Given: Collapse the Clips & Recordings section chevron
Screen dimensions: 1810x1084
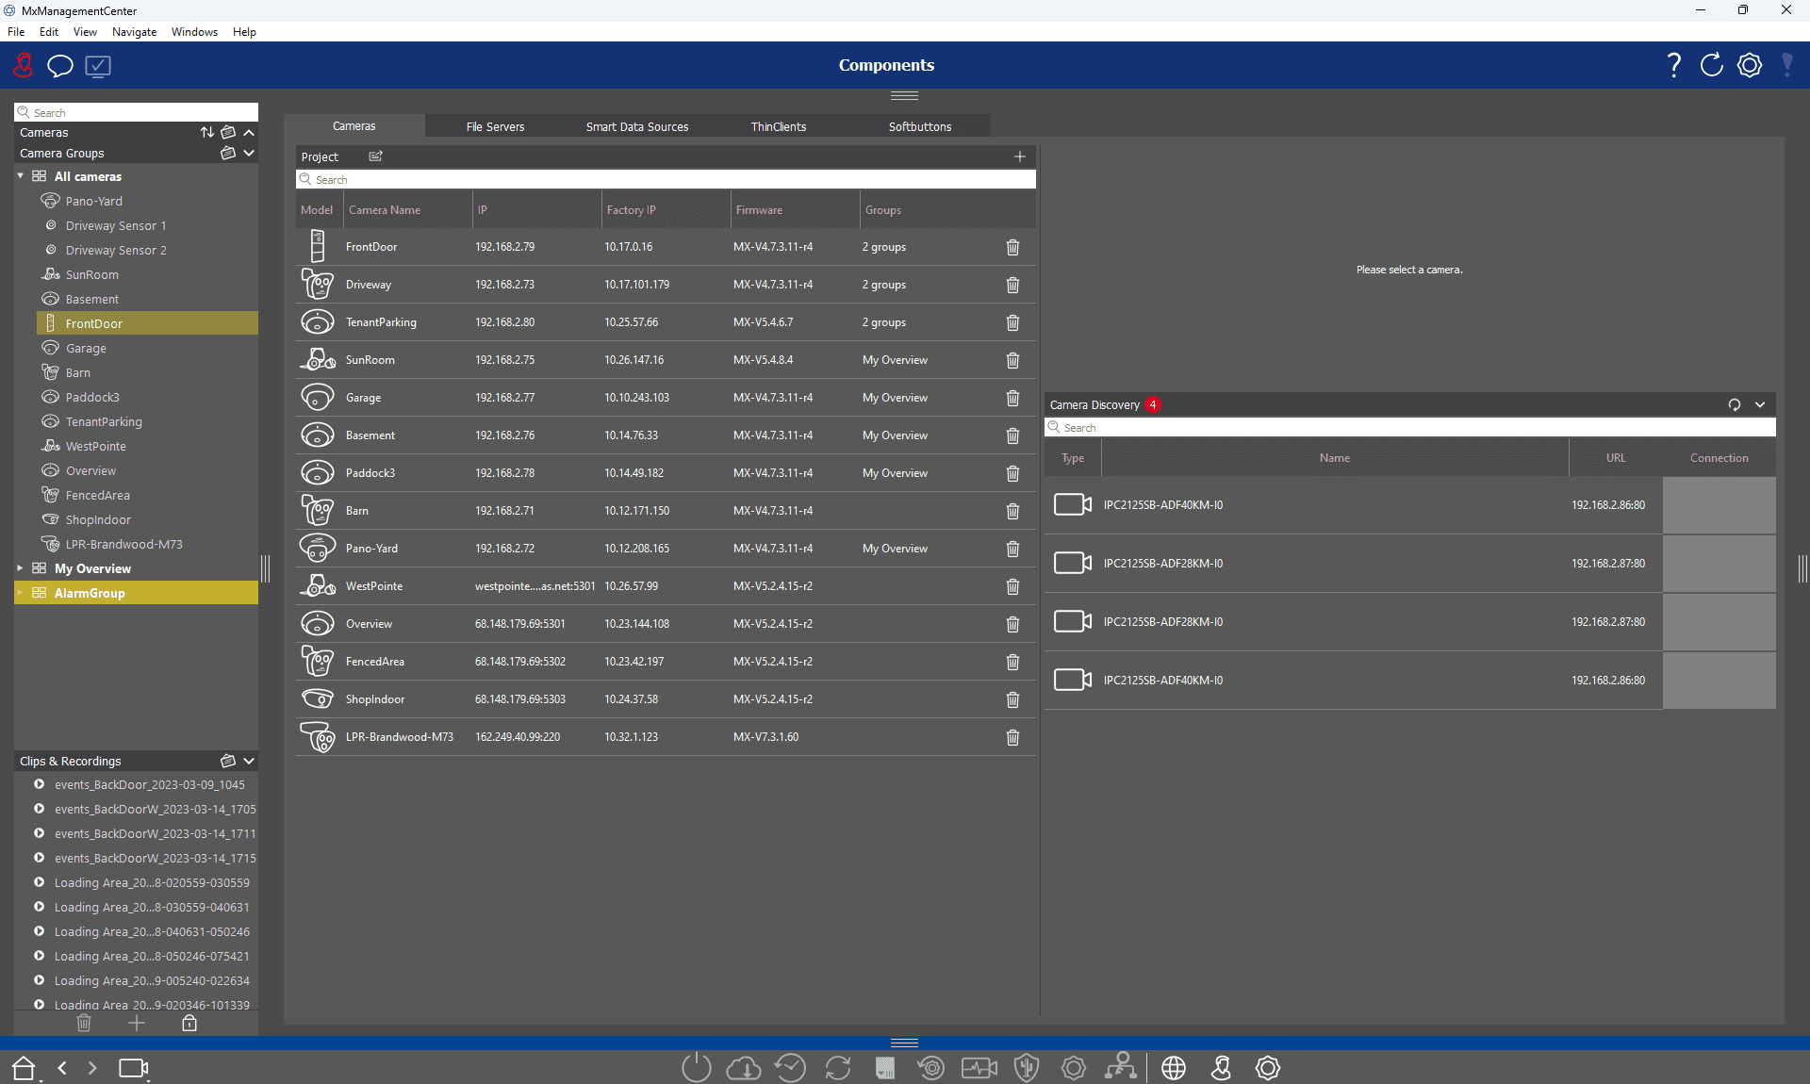Looking at the screenshot, I should [x=249, y=761].
